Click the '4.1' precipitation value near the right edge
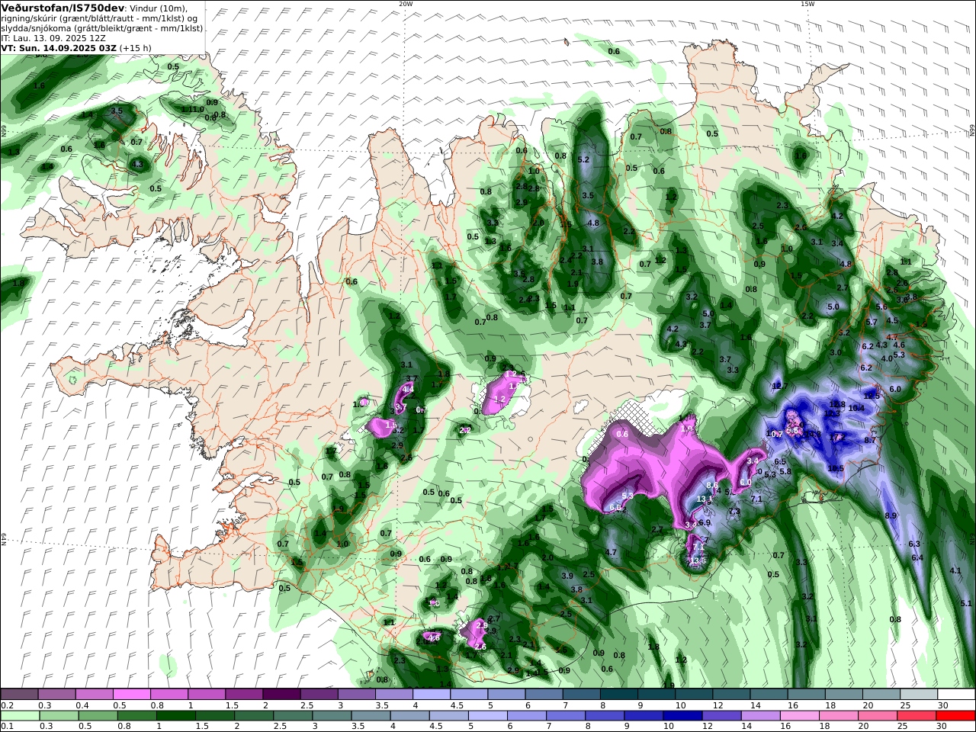The image size is (976, 732). [955, 570]
